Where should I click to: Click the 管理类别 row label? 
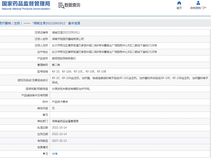click(42, 65)
